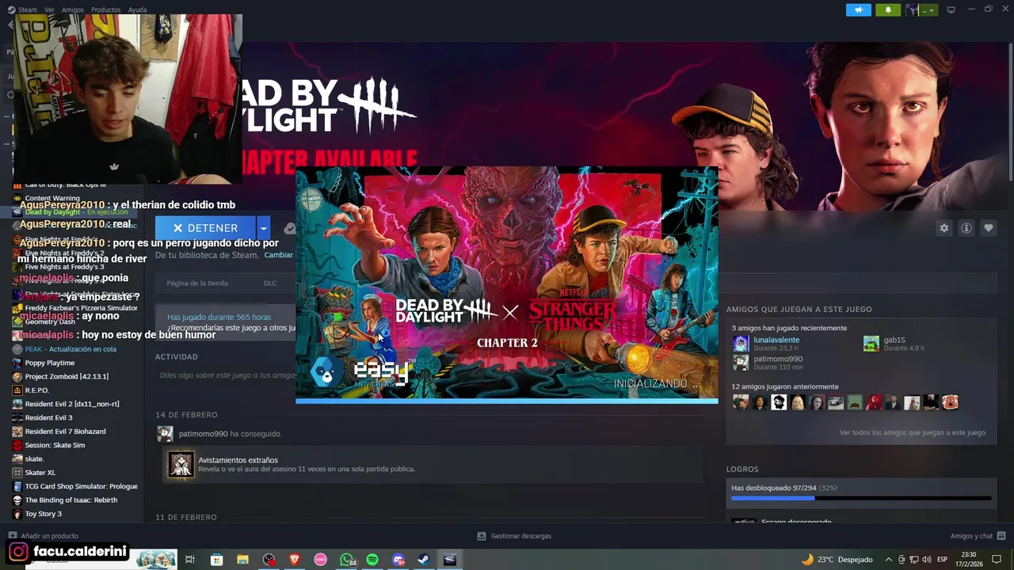Select Content Warning in library list
The image size is (1014, 570).
point(52,198)
